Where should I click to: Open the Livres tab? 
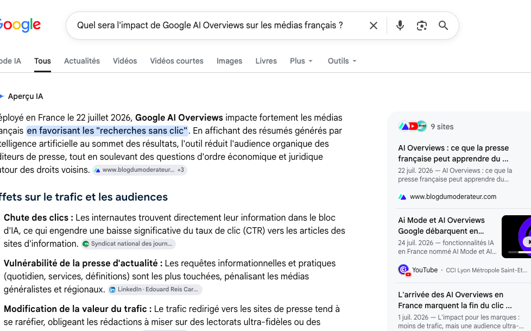266,61
